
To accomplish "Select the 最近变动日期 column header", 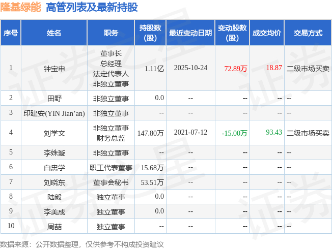I will (x=190, y=33).
